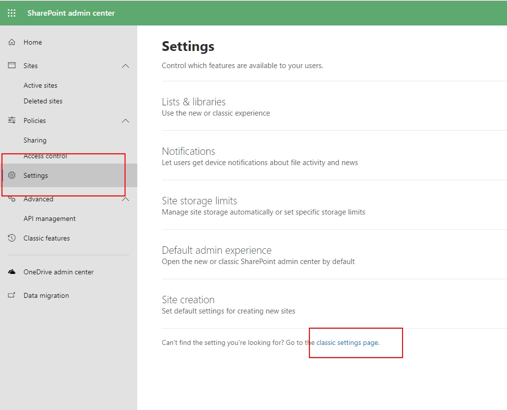Click the Settings page heading
Image resolution: width=507 pixels, height=410 pixels.
coord(188,47)
